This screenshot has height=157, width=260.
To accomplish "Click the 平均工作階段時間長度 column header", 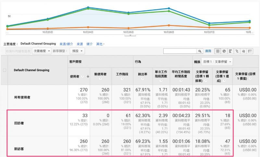I will (181, 74).
